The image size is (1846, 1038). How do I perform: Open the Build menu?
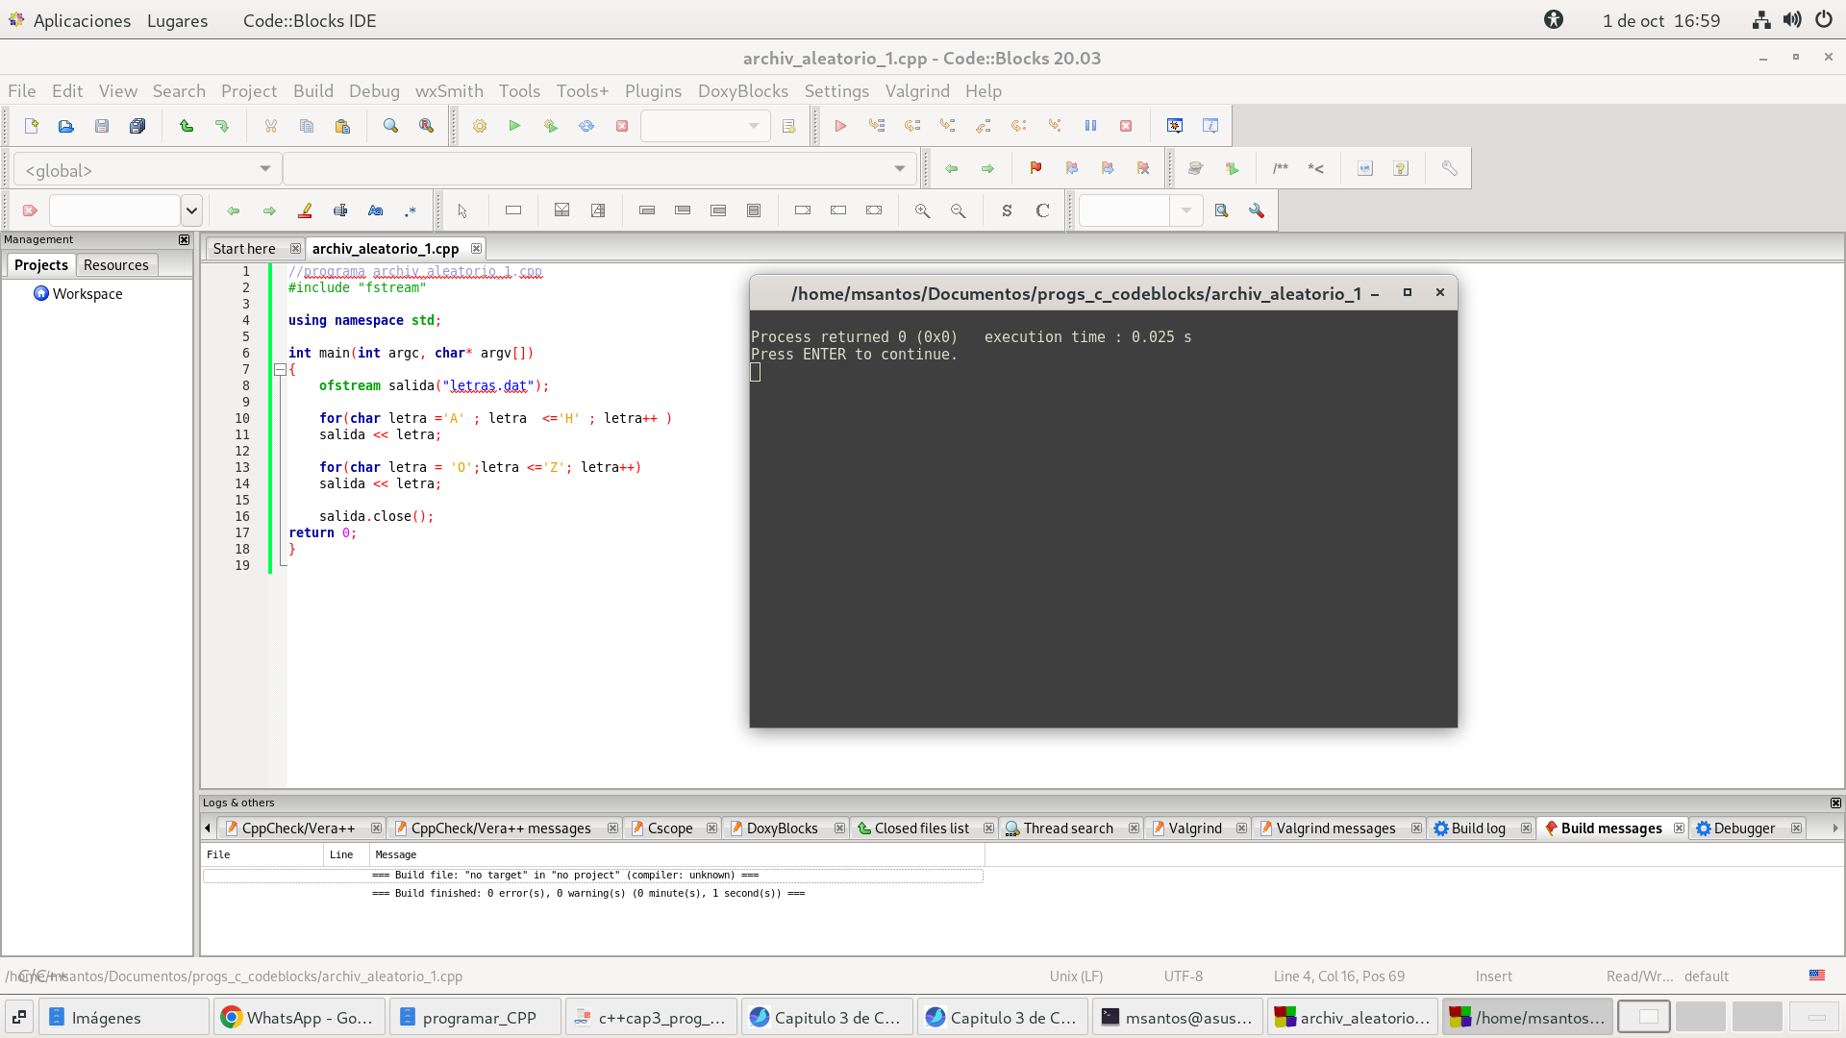pos(312,91)
